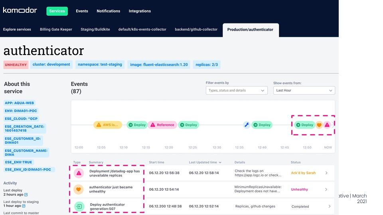Screen dimensions: 383x215
Task: Switch to Staging/Buildkite tab
Action: point(95,29)
